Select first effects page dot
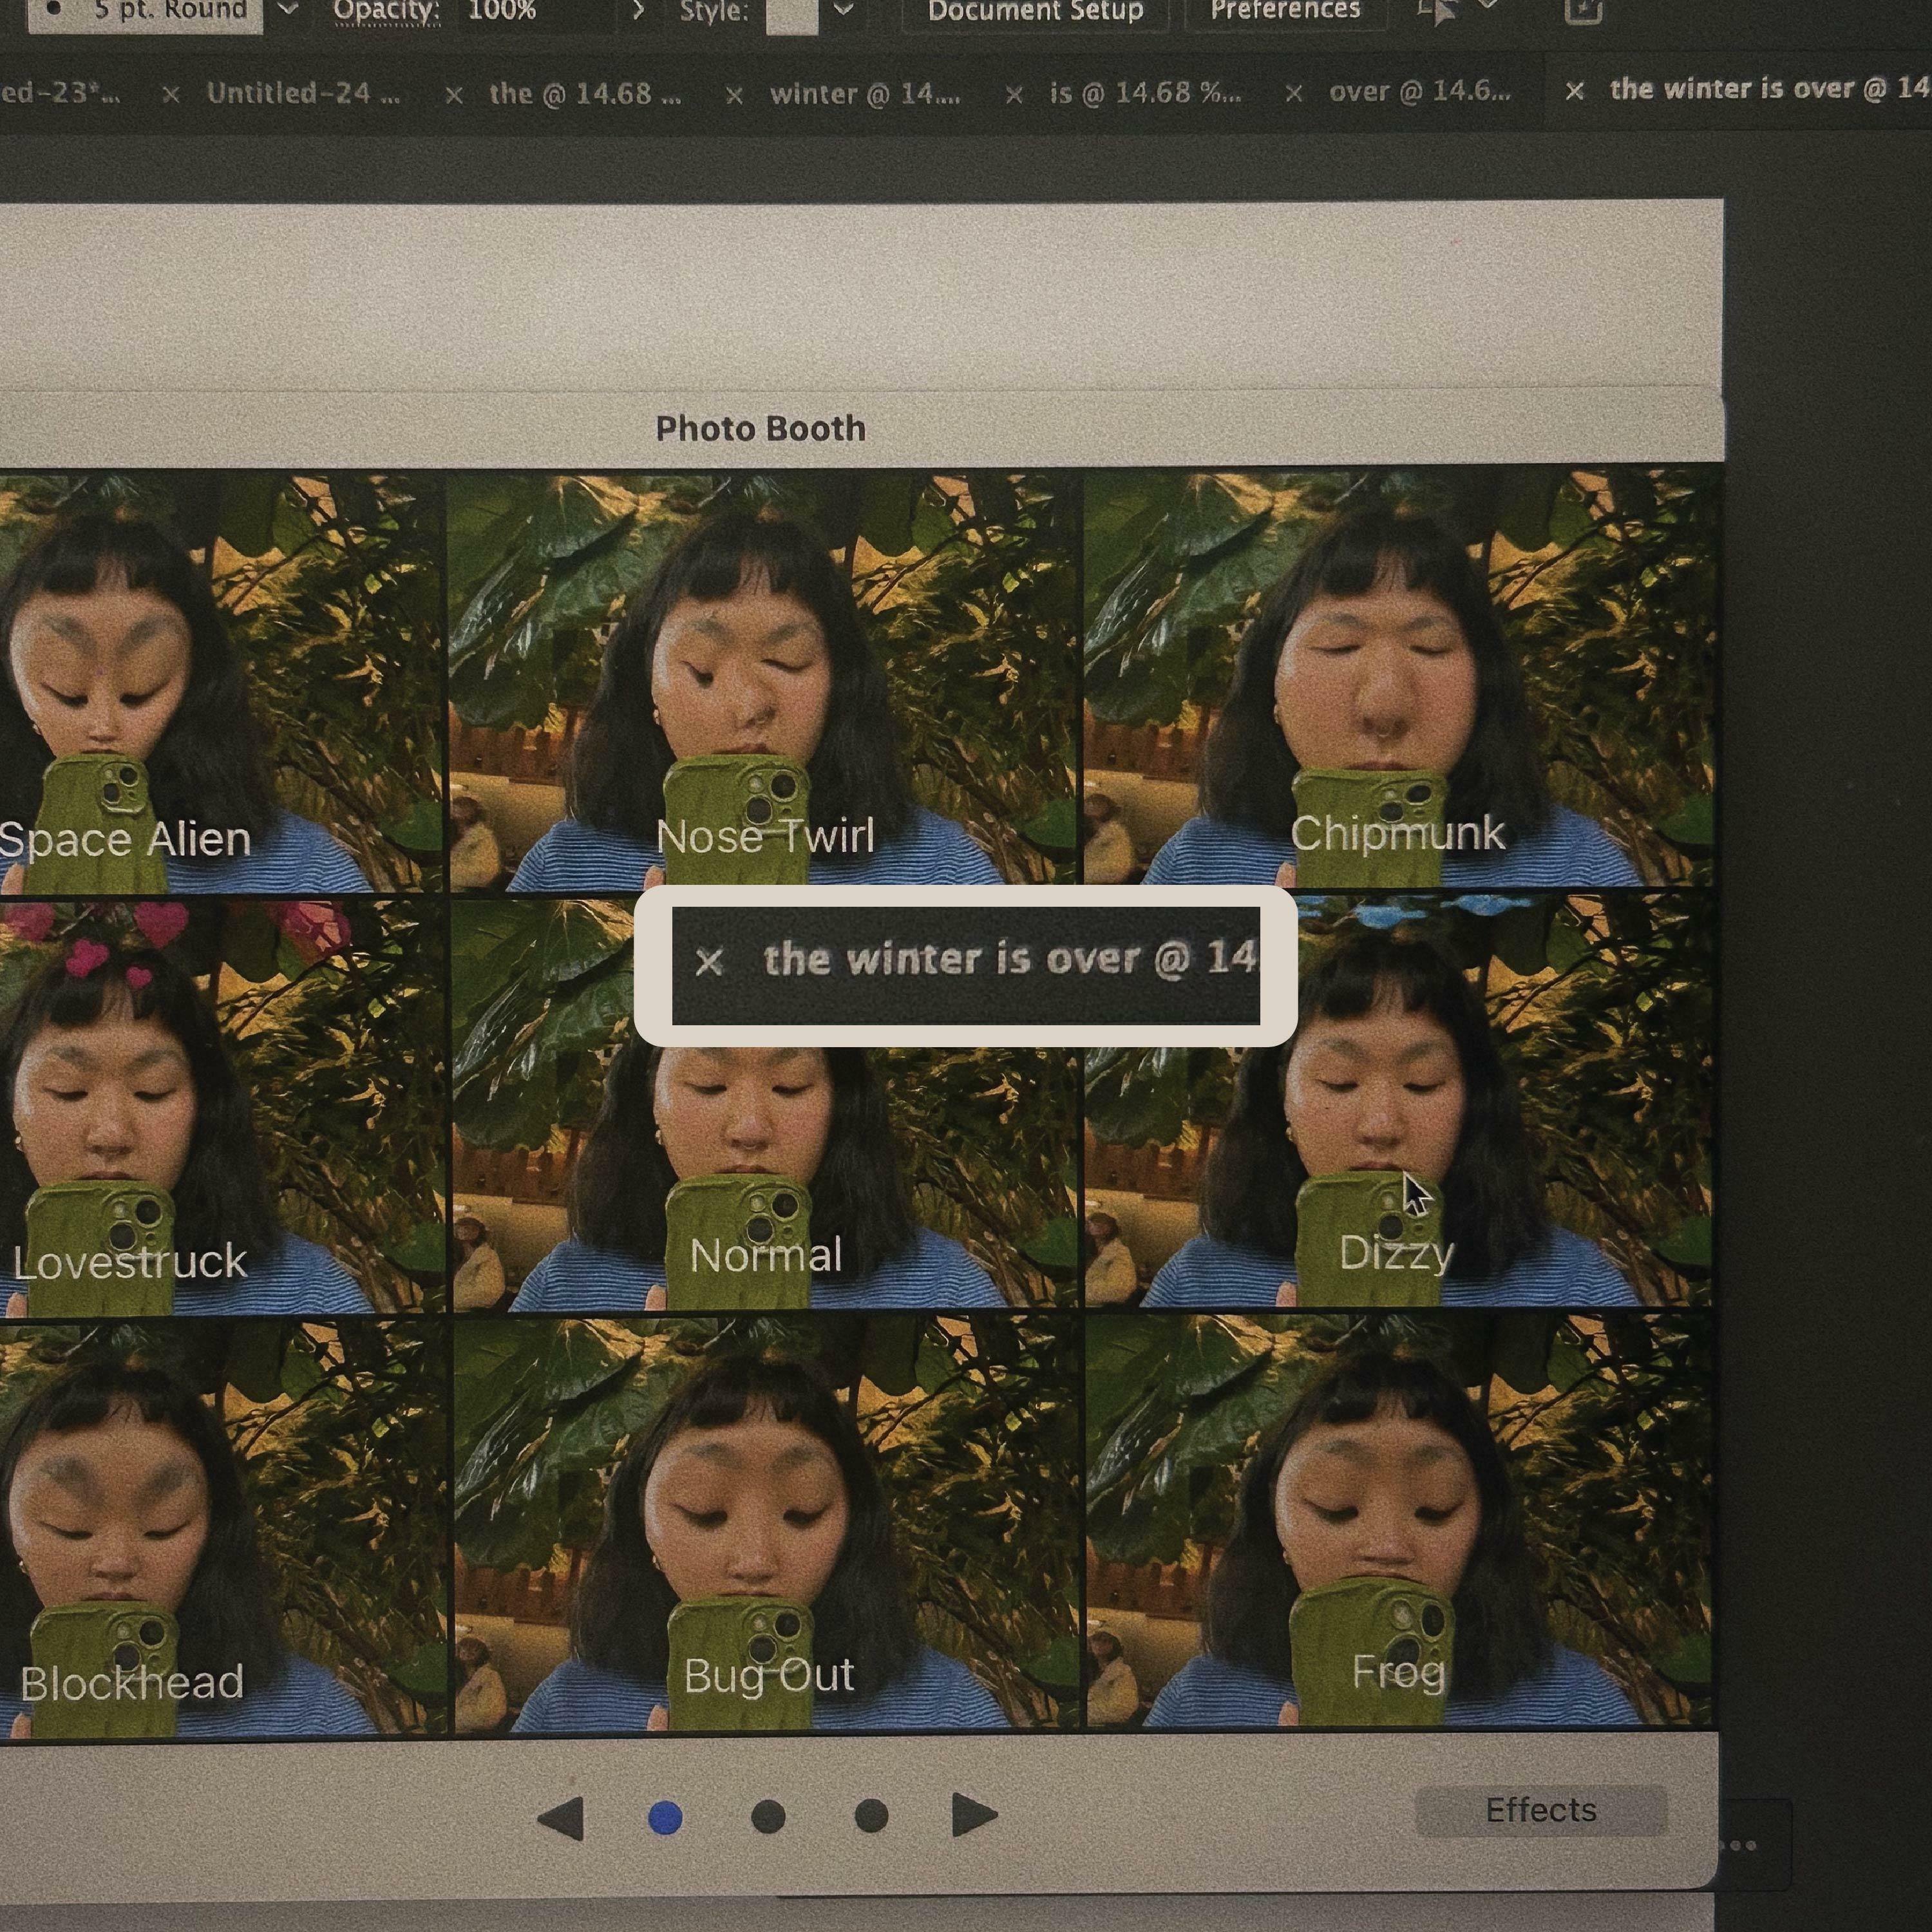The image size is (1932, 1932). click(x=665, y=1817)
